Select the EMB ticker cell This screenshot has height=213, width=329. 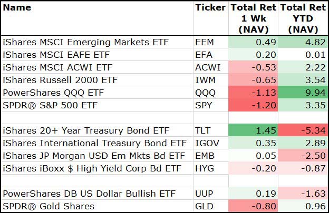[x=203, y=155]
